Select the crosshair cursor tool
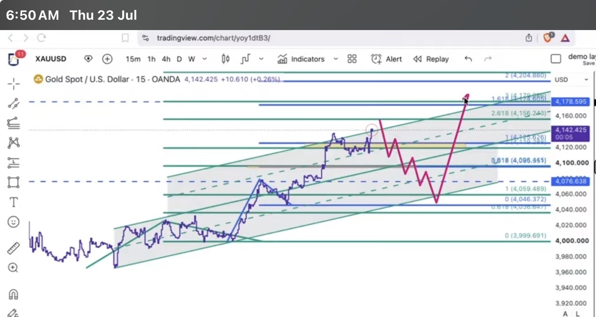Viewport: 596px width, 317px height. tap(14, 84)
